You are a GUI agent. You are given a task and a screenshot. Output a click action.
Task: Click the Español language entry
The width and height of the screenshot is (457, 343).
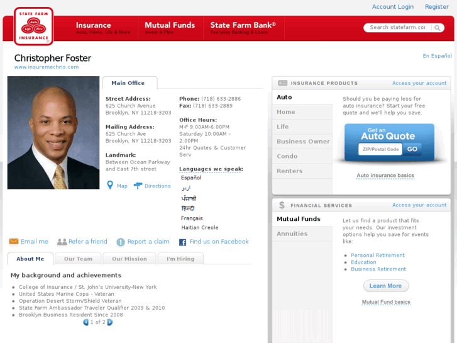click(x=191, y=177)
